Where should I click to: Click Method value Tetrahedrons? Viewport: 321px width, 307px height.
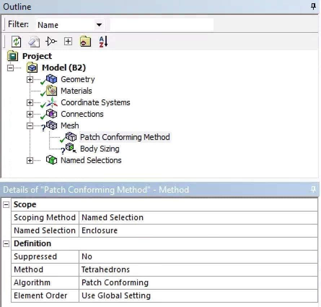(198, 269)
